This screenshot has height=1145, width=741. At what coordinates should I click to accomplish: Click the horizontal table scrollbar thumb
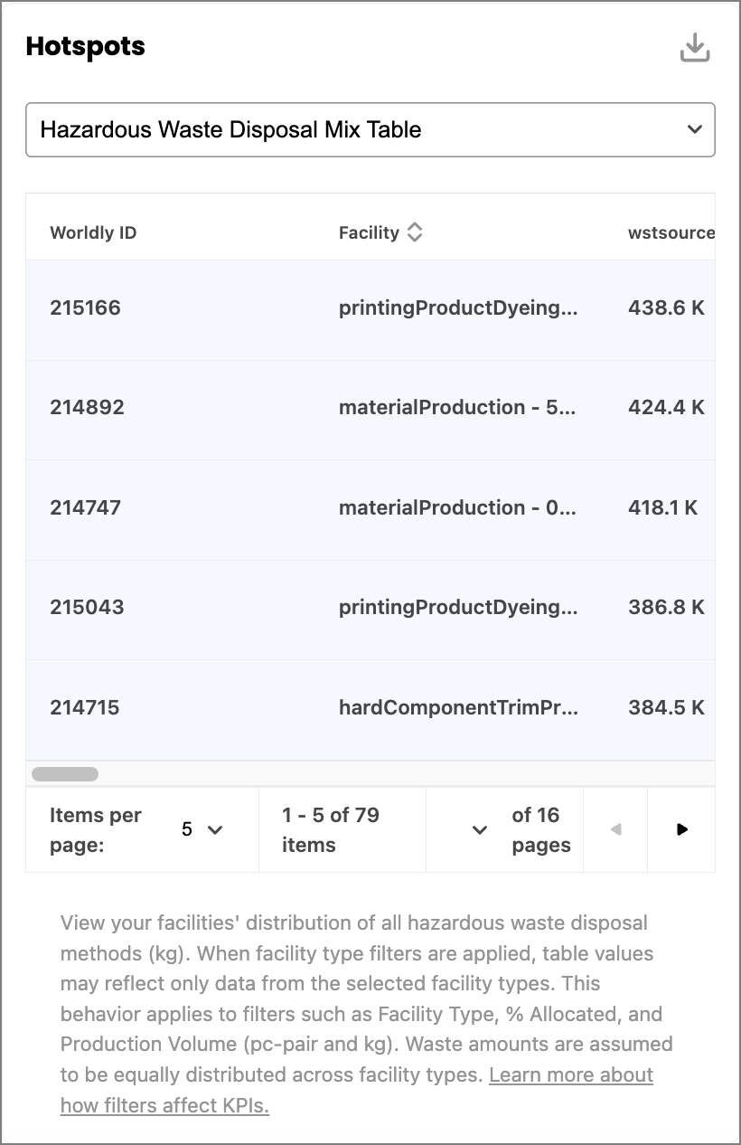click(x=65, y=774)
